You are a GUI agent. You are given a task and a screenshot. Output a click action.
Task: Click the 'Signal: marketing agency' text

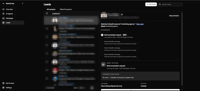109,26
